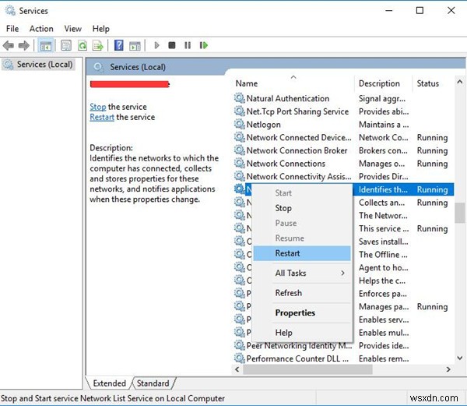
Task: Click the Restart Service toolbar icon
Action: pyautogui.click(x=204, y=46)
